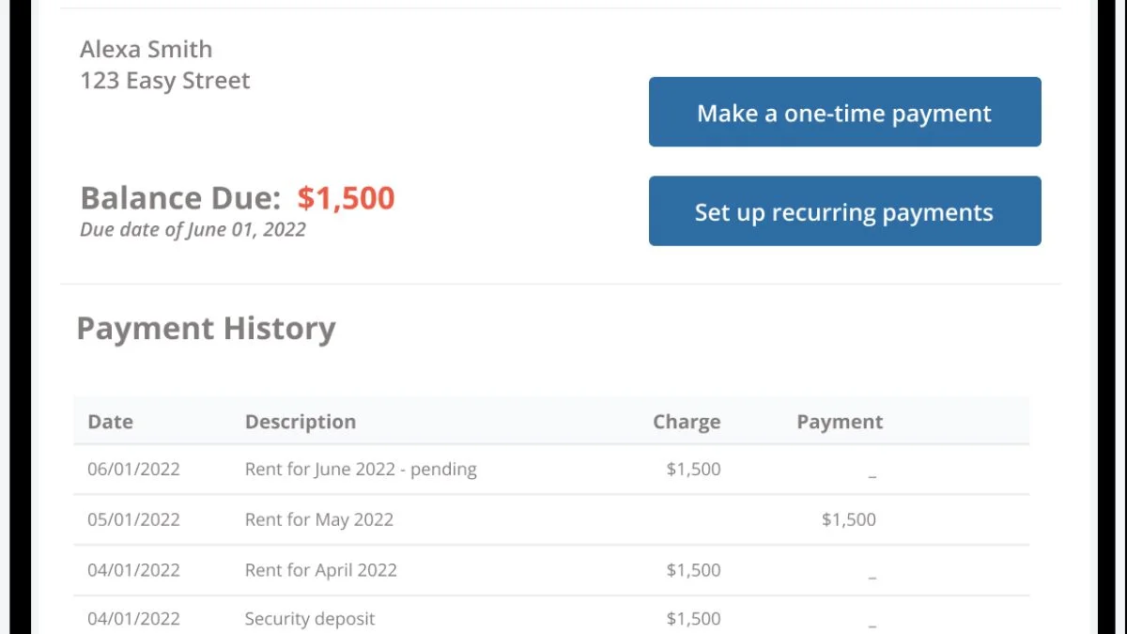
Task: Select the 06/01/2022 date cell
Action: click(x=133, y=469)
